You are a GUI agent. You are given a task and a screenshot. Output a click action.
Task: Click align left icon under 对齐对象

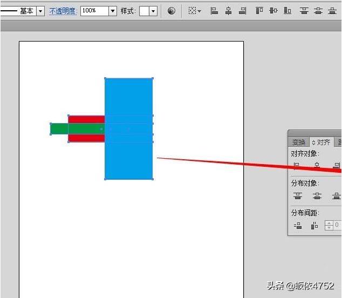point(297,166)
